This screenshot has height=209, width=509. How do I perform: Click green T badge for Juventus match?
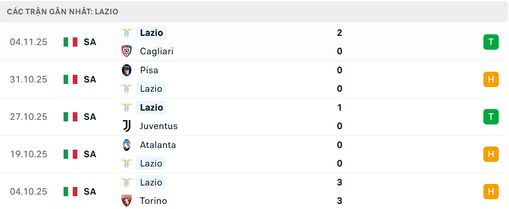(x=491, y=117)
